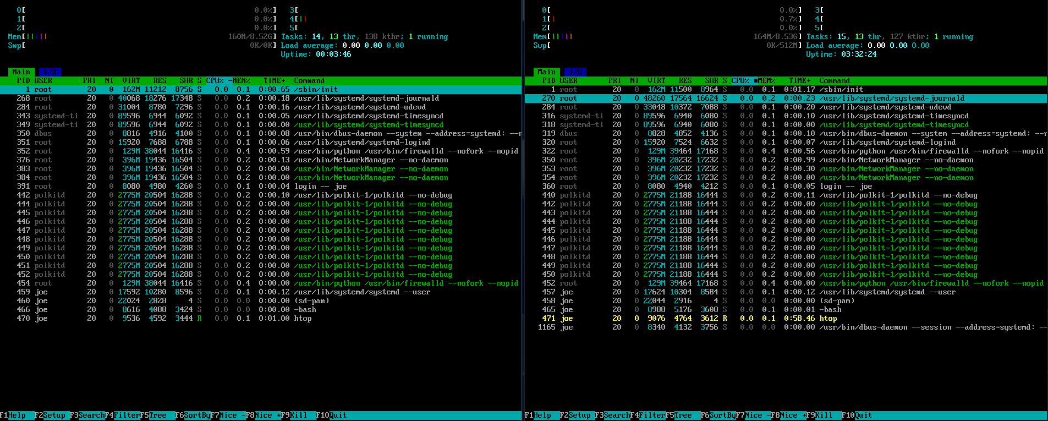The image size is (1048, 421).
Task: Select PID 471 htop row in right htop
Action: point(786,319)
